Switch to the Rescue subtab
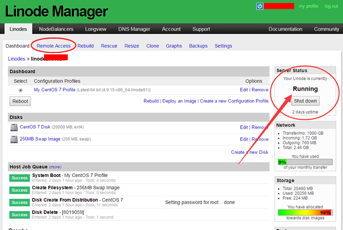Viewport: 343px width, 230px height. tap(109, 46)
